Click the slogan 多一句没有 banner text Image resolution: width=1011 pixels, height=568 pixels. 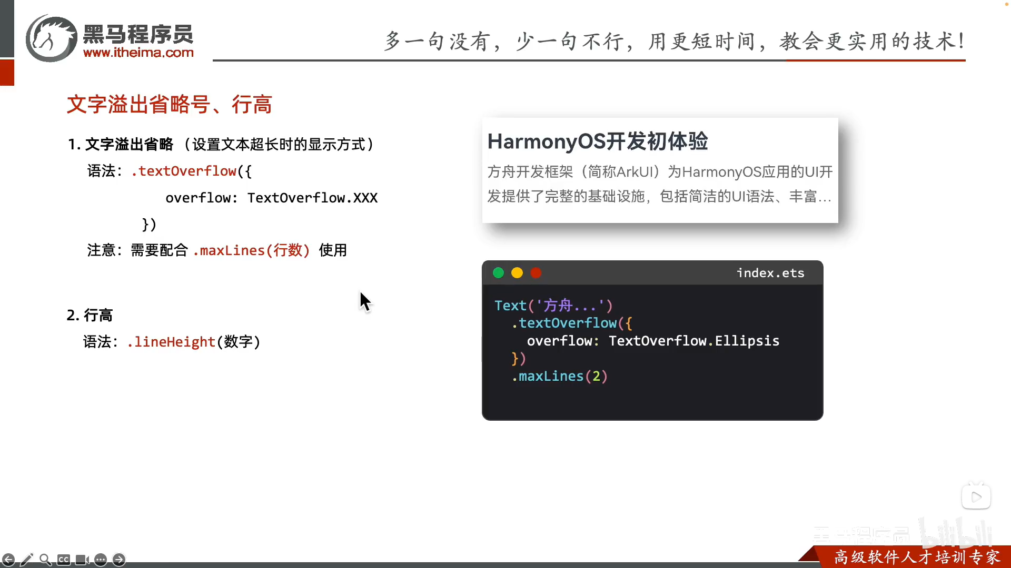point(676,41)
